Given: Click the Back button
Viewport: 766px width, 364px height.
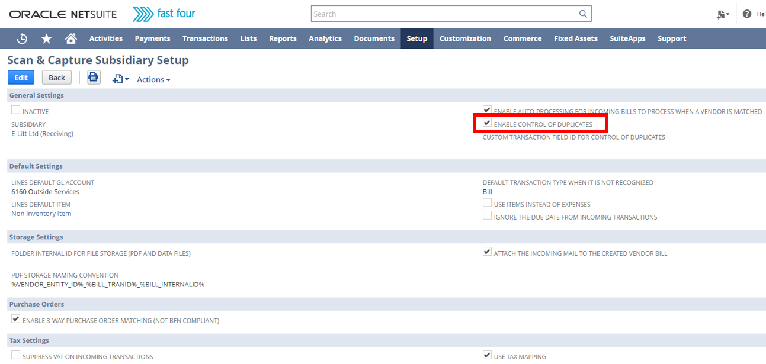Looking at the screenshot, I should click(57, 78).
